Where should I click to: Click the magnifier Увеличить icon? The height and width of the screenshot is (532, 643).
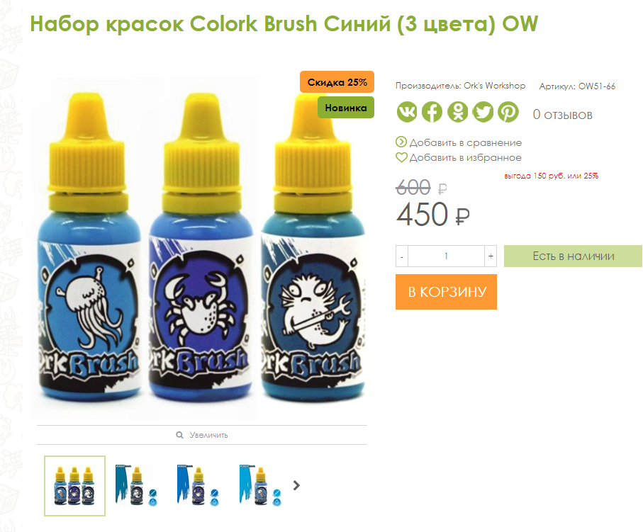click(x=179, y=435)
